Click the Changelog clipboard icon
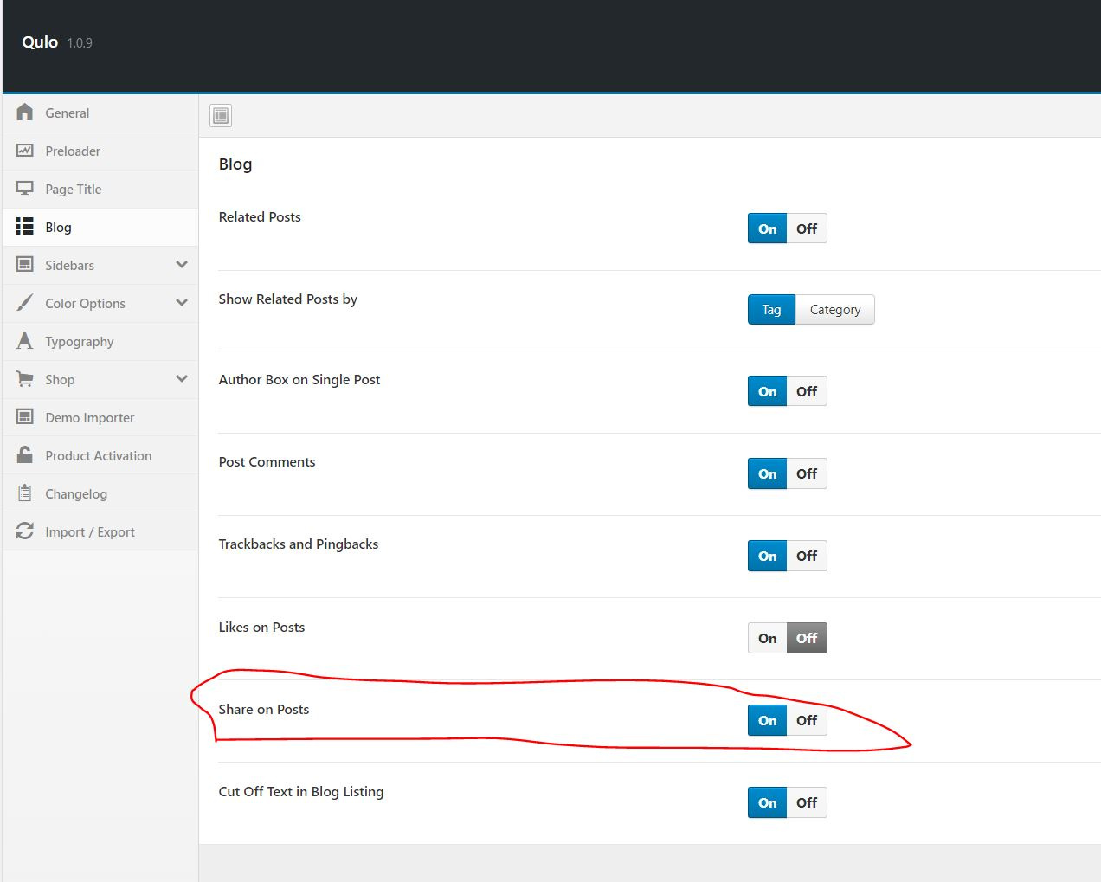Screen dimensions: 1101x882 [x=25, y=493]
